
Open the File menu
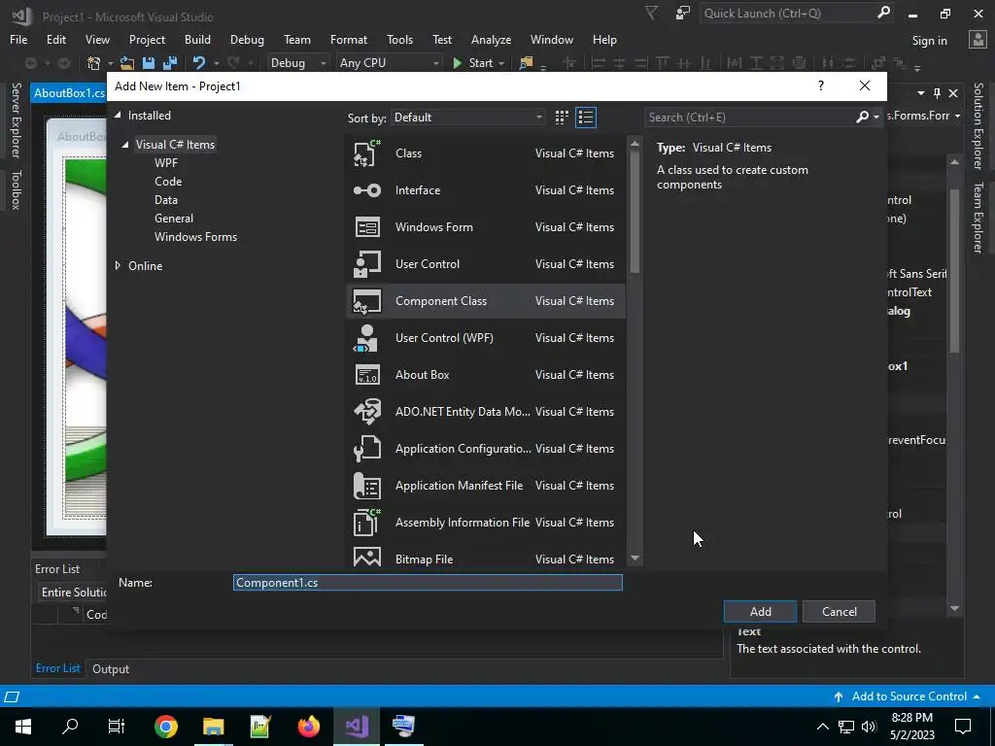[18, 39]
